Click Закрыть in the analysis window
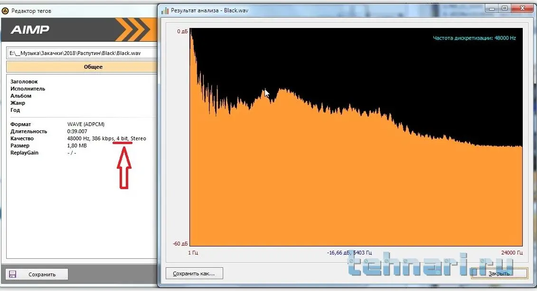Viewport: 537px width, 291px height. (499, 273)
